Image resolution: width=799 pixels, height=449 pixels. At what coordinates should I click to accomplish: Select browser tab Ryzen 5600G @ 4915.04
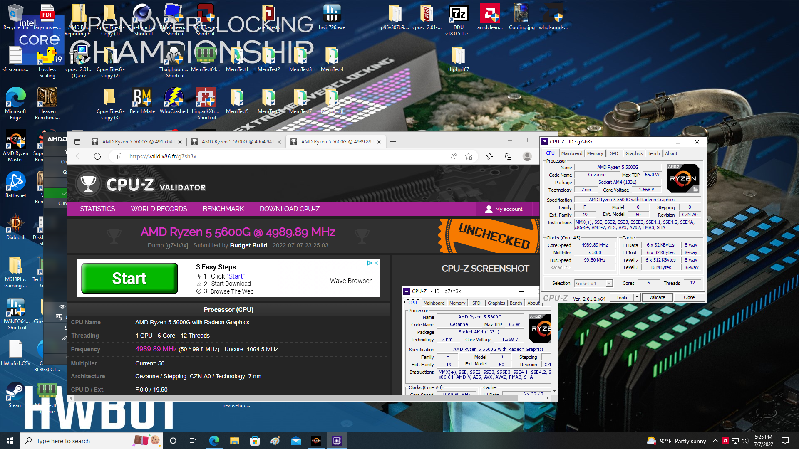(x=137, y=142)
